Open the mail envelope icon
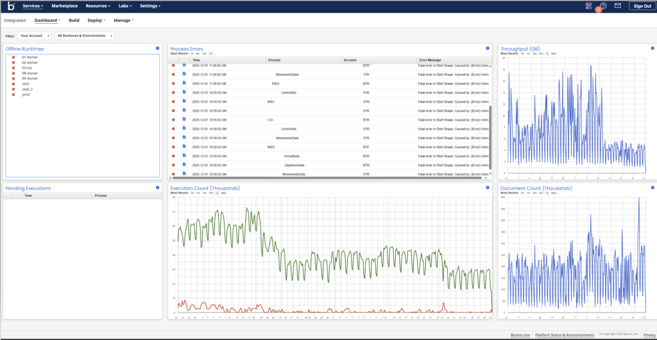This screenshot has width=657, height=340. click(618, 6)
